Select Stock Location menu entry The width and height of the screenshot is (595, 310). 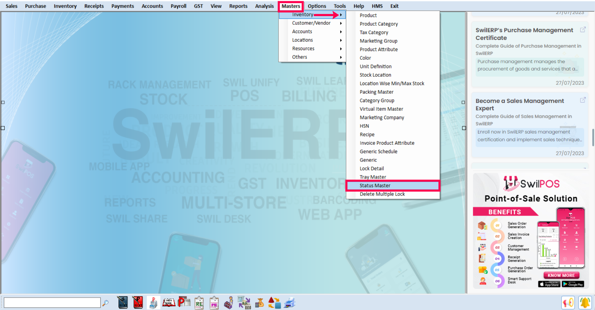[x=393, y=75]
